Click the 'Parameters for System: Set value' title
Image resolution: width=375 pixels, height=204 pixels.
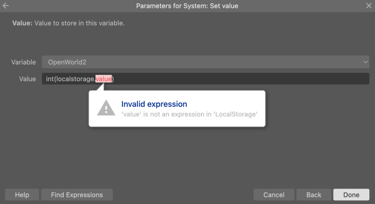pyautogui.click(x=187, y=6)
